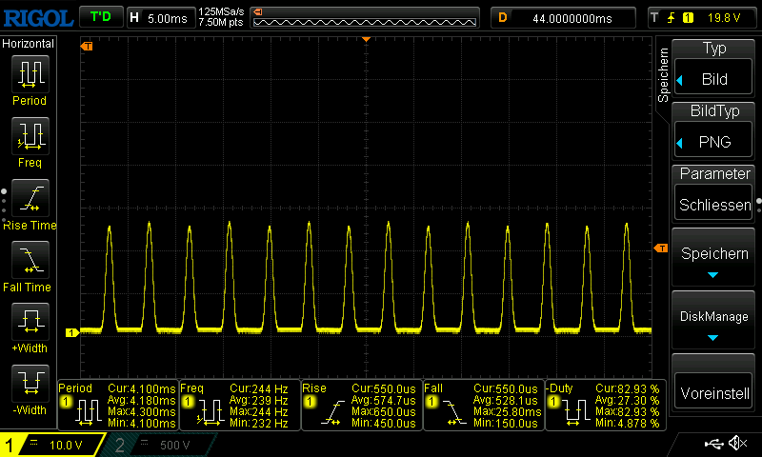Image resolution: width=762 pixels, height=457 pixels.
Task: Click the Period measurement result box
Action: pyautogui.click(x=117, y=405)
